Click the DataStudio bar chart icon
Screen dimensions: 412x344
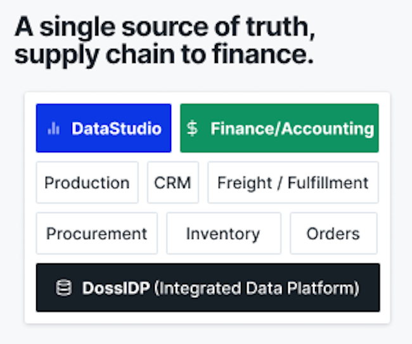pyautogui.click(x=54, y=129)
